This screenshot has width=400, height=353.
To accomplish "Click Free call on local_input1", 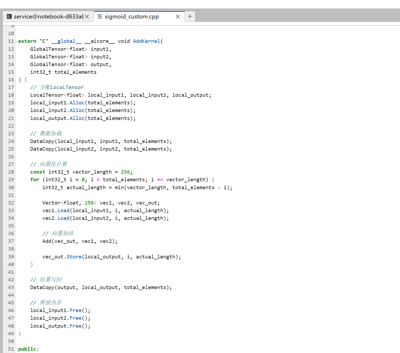I will [x=76, y=310].
